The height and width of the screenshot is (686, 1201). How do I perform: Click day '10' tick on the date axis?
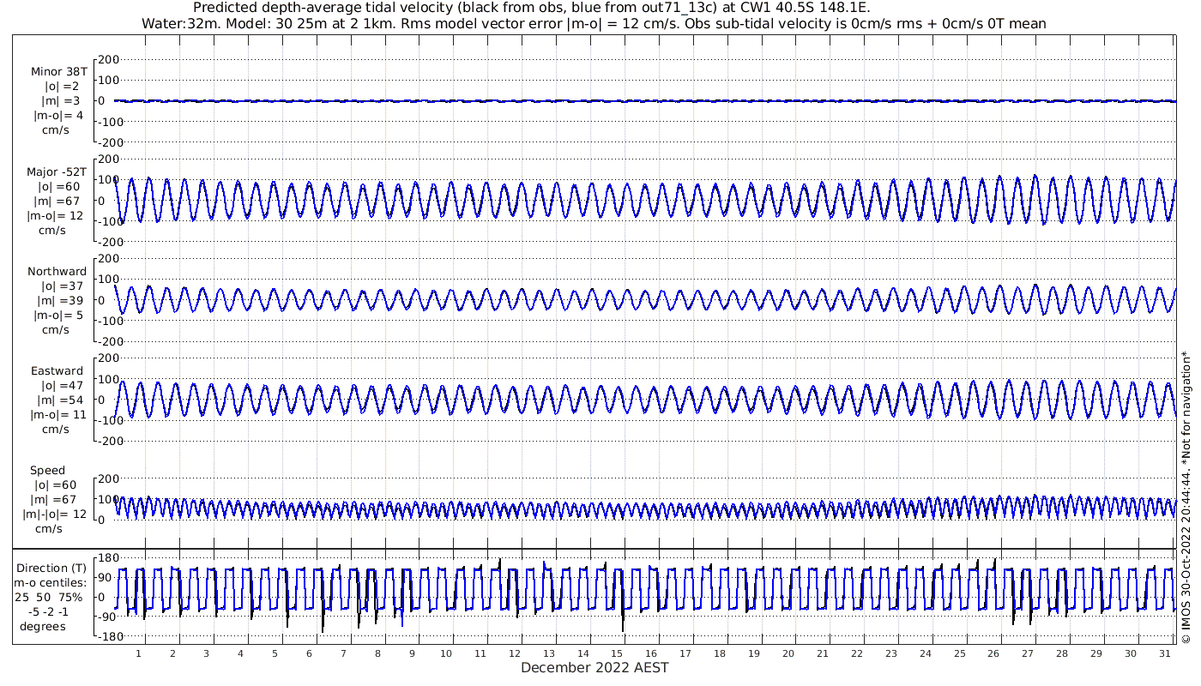tap(446, 653)
